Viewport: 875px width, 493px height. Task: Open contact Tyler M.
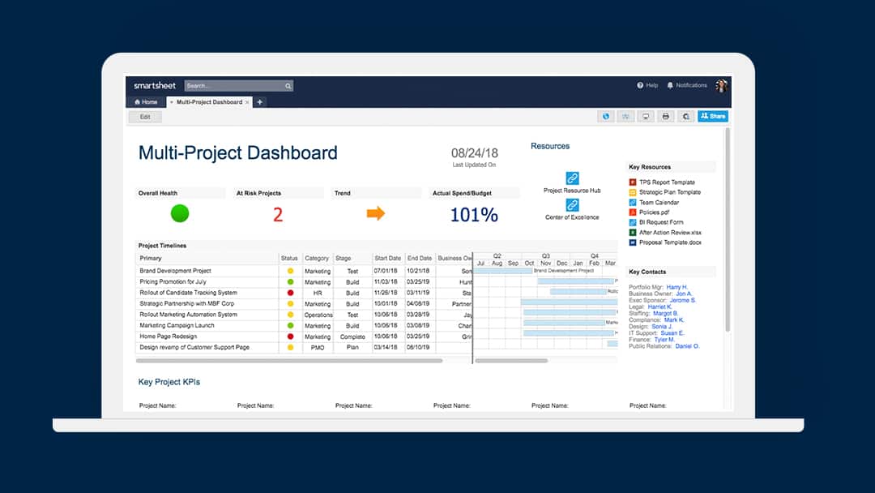[664, 340]
